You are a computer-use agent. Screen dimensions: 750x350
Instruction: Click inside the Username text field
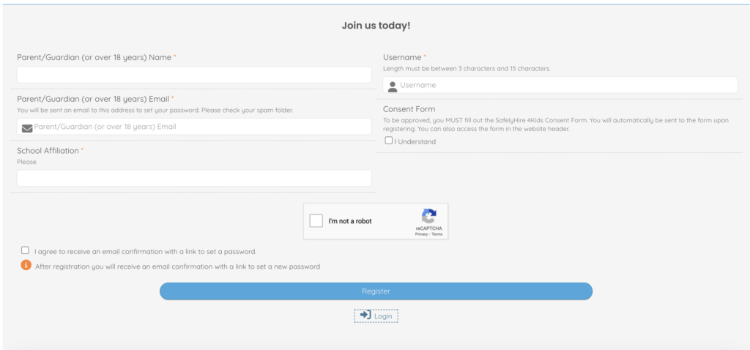tap(564, 85)
